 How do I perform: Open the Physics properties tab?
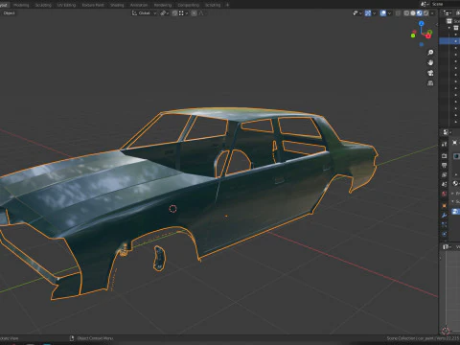[x=444, y=234]
